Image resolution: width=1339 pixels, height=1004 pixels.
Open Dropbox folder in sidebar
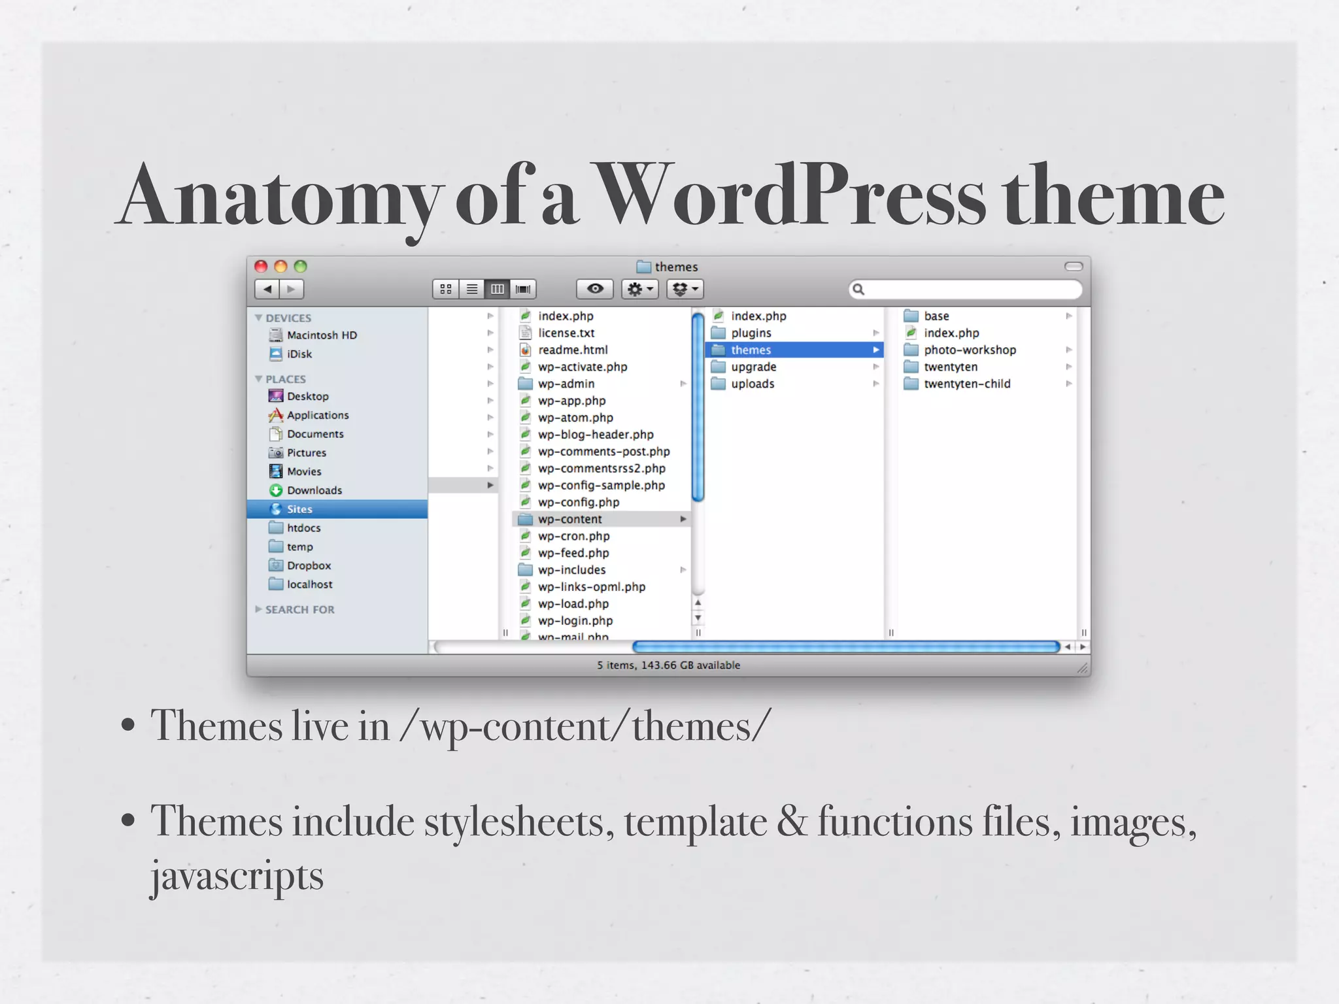click(x=300, y=565)
